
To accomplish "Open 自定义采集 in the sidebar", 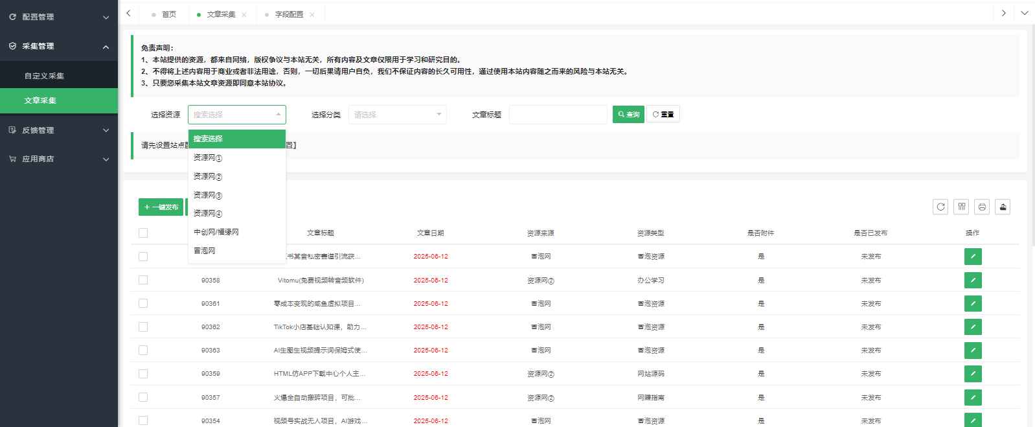I will click(59, 76).
